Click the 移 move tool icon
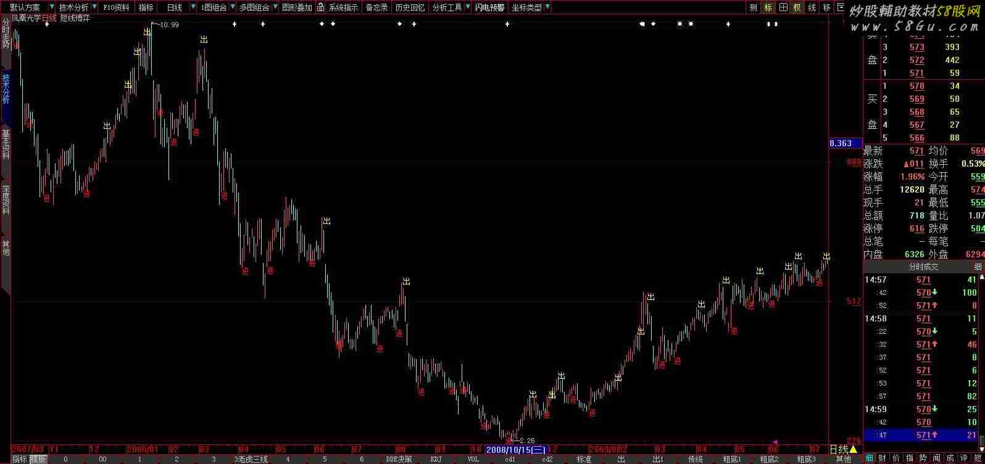 pos(827,7)
